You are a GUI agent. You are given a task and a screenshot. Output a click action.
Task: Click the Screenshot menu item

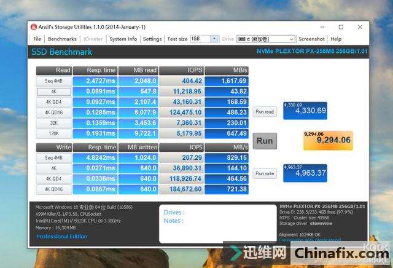[x=311, y=39]
